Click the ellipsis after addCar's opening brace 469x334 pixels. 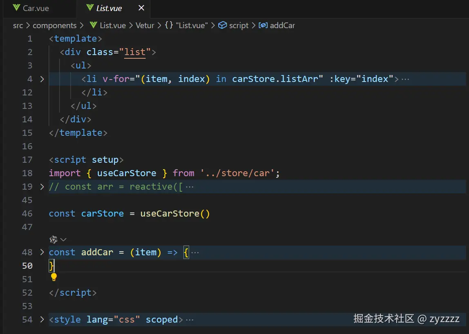pos(195,253)
